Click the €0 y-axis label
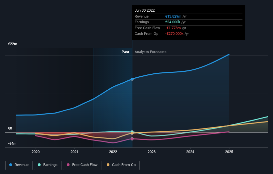Screen dimensions: 273x174 [10, 128]
